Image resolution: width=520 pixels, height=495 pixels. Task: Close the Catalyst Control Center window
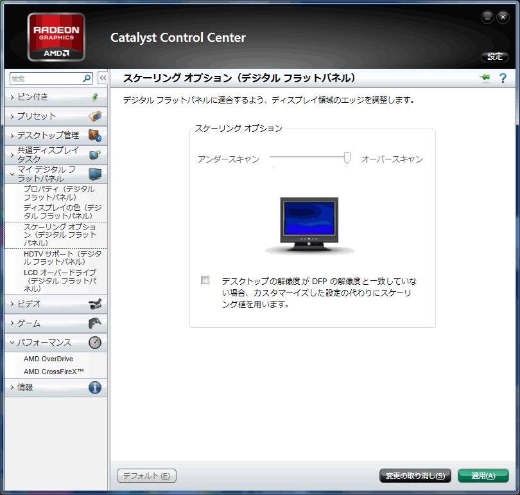[x=503, y=17]
